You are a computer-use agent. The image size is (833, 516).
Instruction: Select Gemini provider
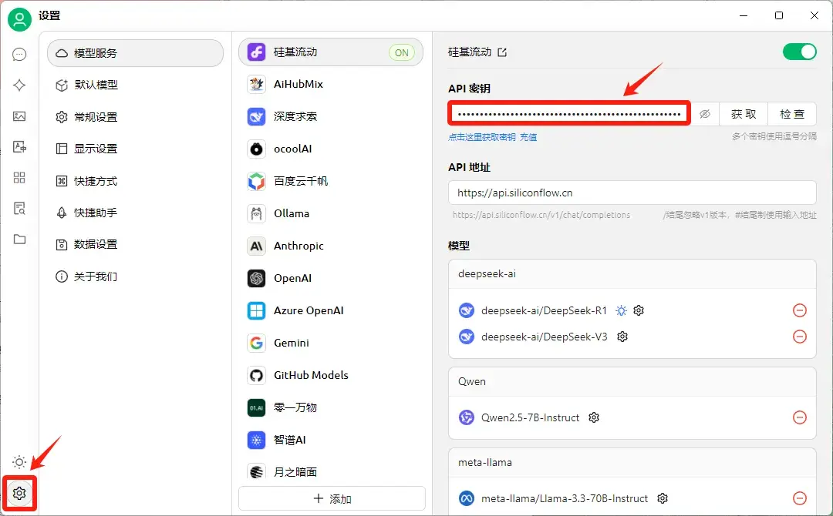pos(330,343)
